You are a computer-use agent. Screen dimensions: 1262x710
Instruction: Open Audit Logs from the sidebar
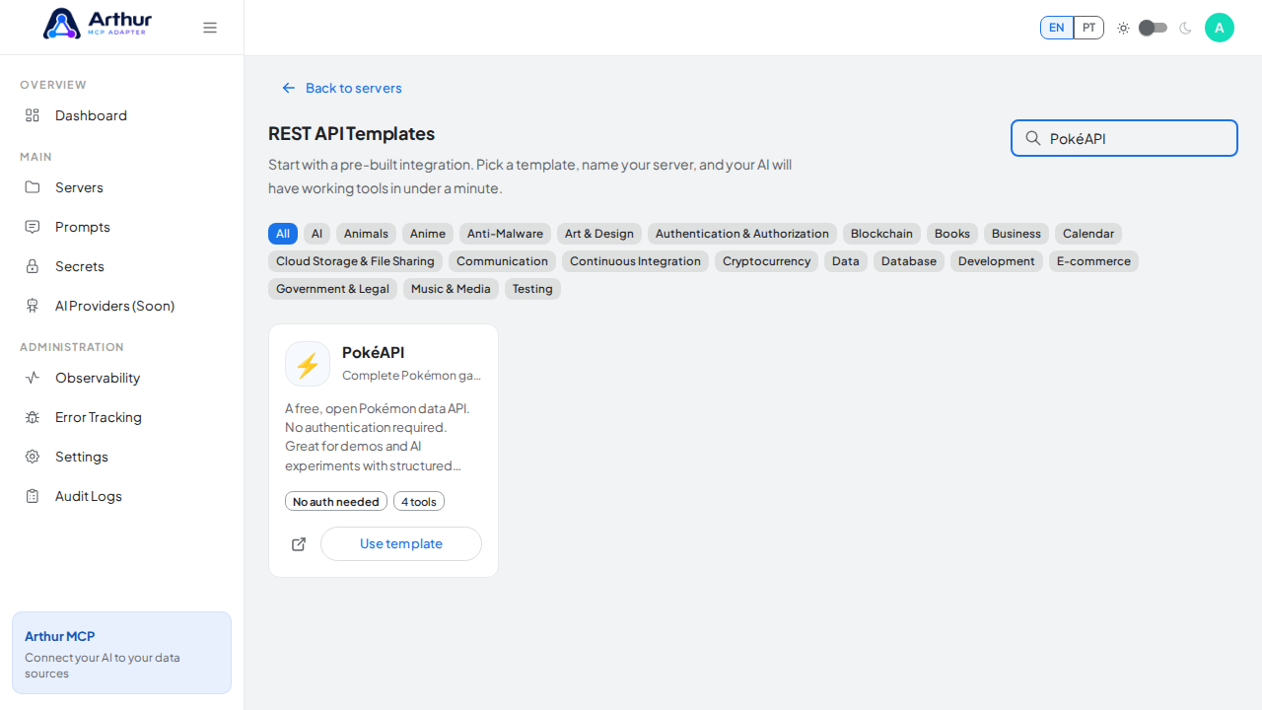click(121, 496)
